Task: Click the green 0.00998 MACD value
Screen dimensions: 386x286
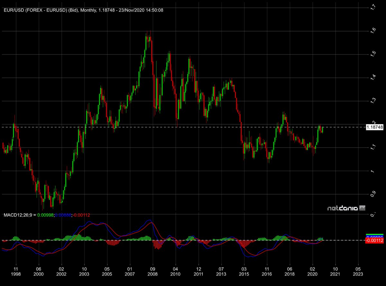Action: click(x=46, y=215)
